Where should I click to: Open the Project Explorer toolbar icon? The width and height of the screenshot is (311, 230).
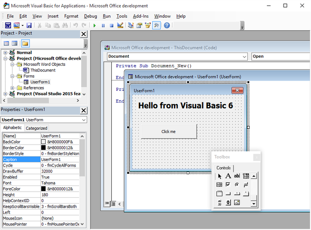pos(131,25)
